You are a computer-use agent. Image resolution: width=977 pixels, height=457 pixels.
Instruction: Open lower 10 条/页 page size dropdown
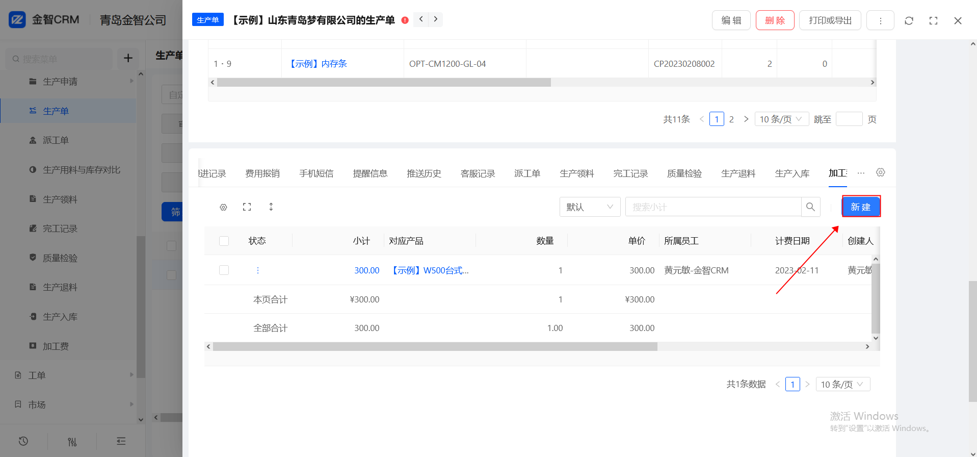pyautogui.click(x=842, y=384)
